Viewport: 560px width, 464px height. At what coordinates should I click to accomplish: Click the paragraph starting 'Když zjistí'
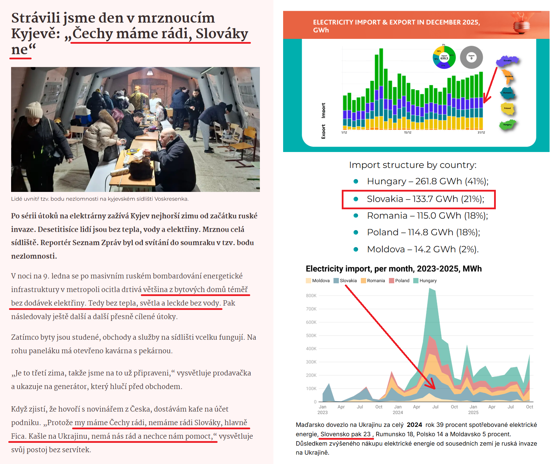pyautogui.click(x=132, y=429)
